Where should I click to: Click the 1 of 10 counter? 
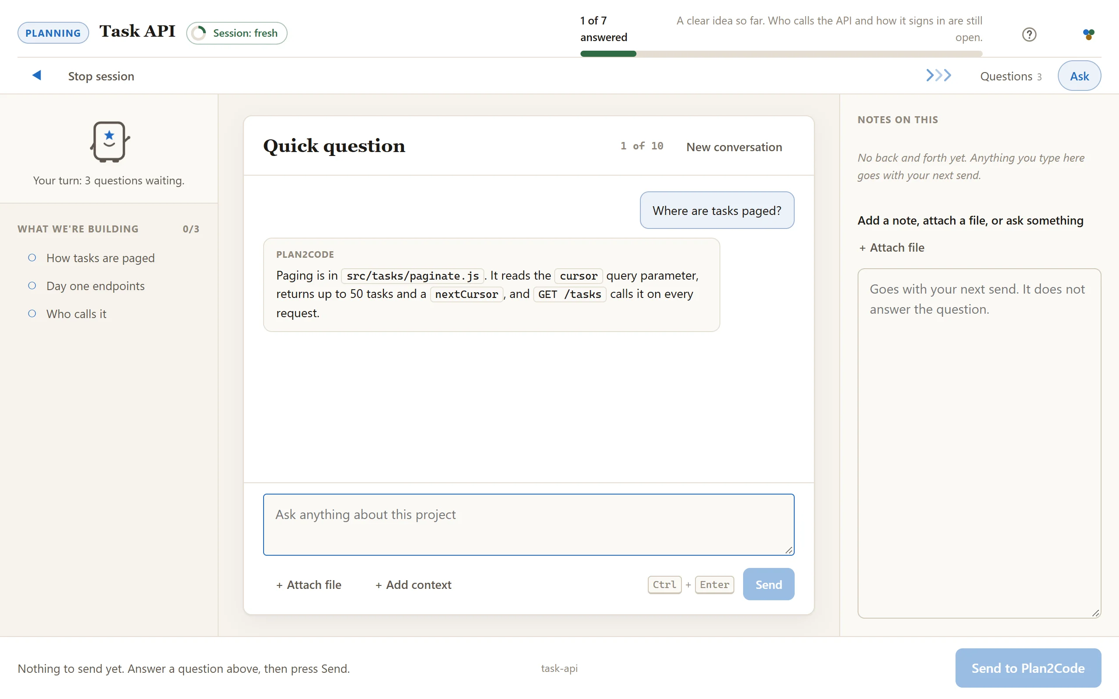click(642, 146)
